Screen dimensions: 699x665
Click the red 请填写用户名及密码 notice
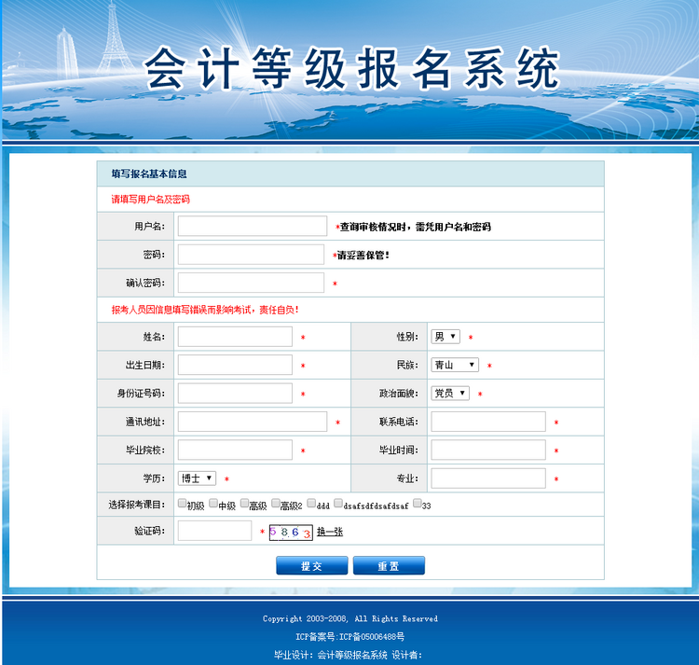150,200
